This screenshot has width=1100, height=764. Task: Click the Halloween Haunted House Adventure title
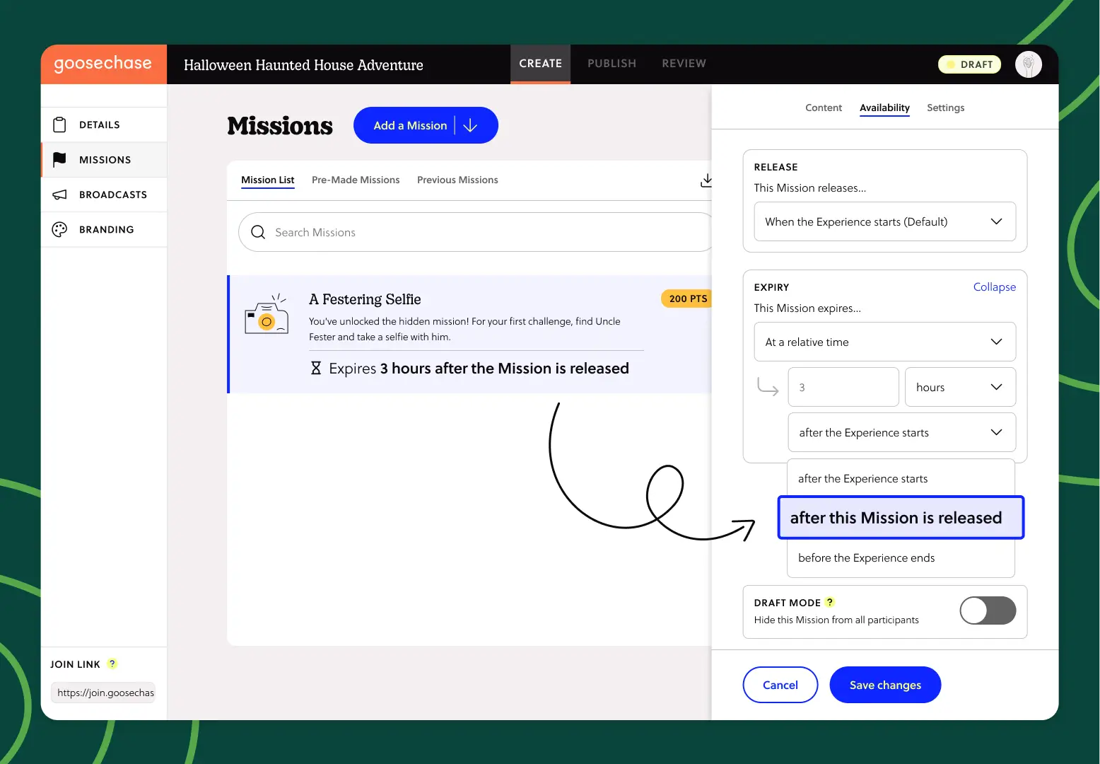coord(303,65)
